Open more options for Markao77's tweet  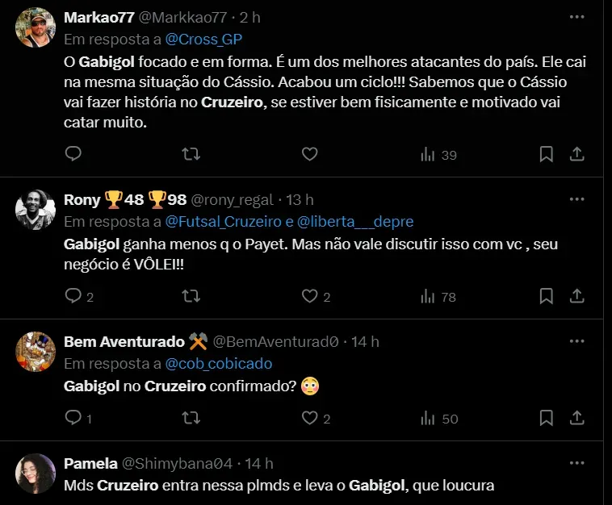[x=576, y=17]
